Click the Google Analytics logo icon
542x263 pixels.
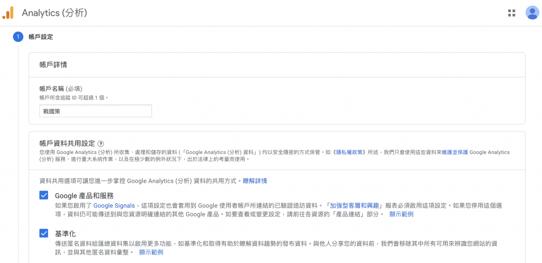(x=8, y=13)
